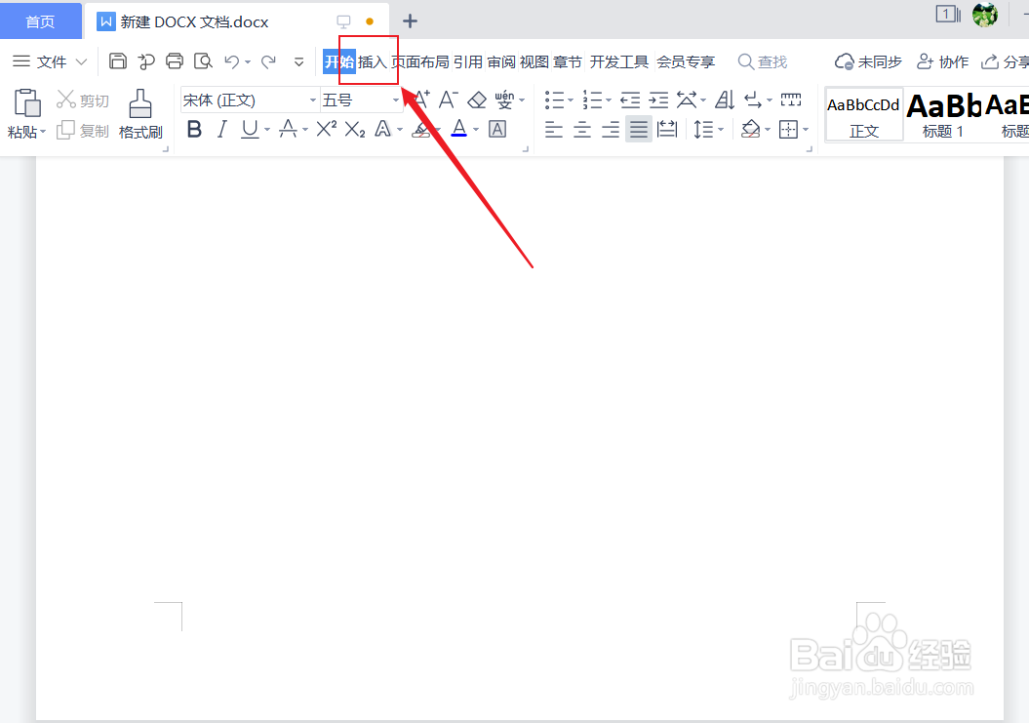
Task: Decrease font size icon
Action: point(449,100)
